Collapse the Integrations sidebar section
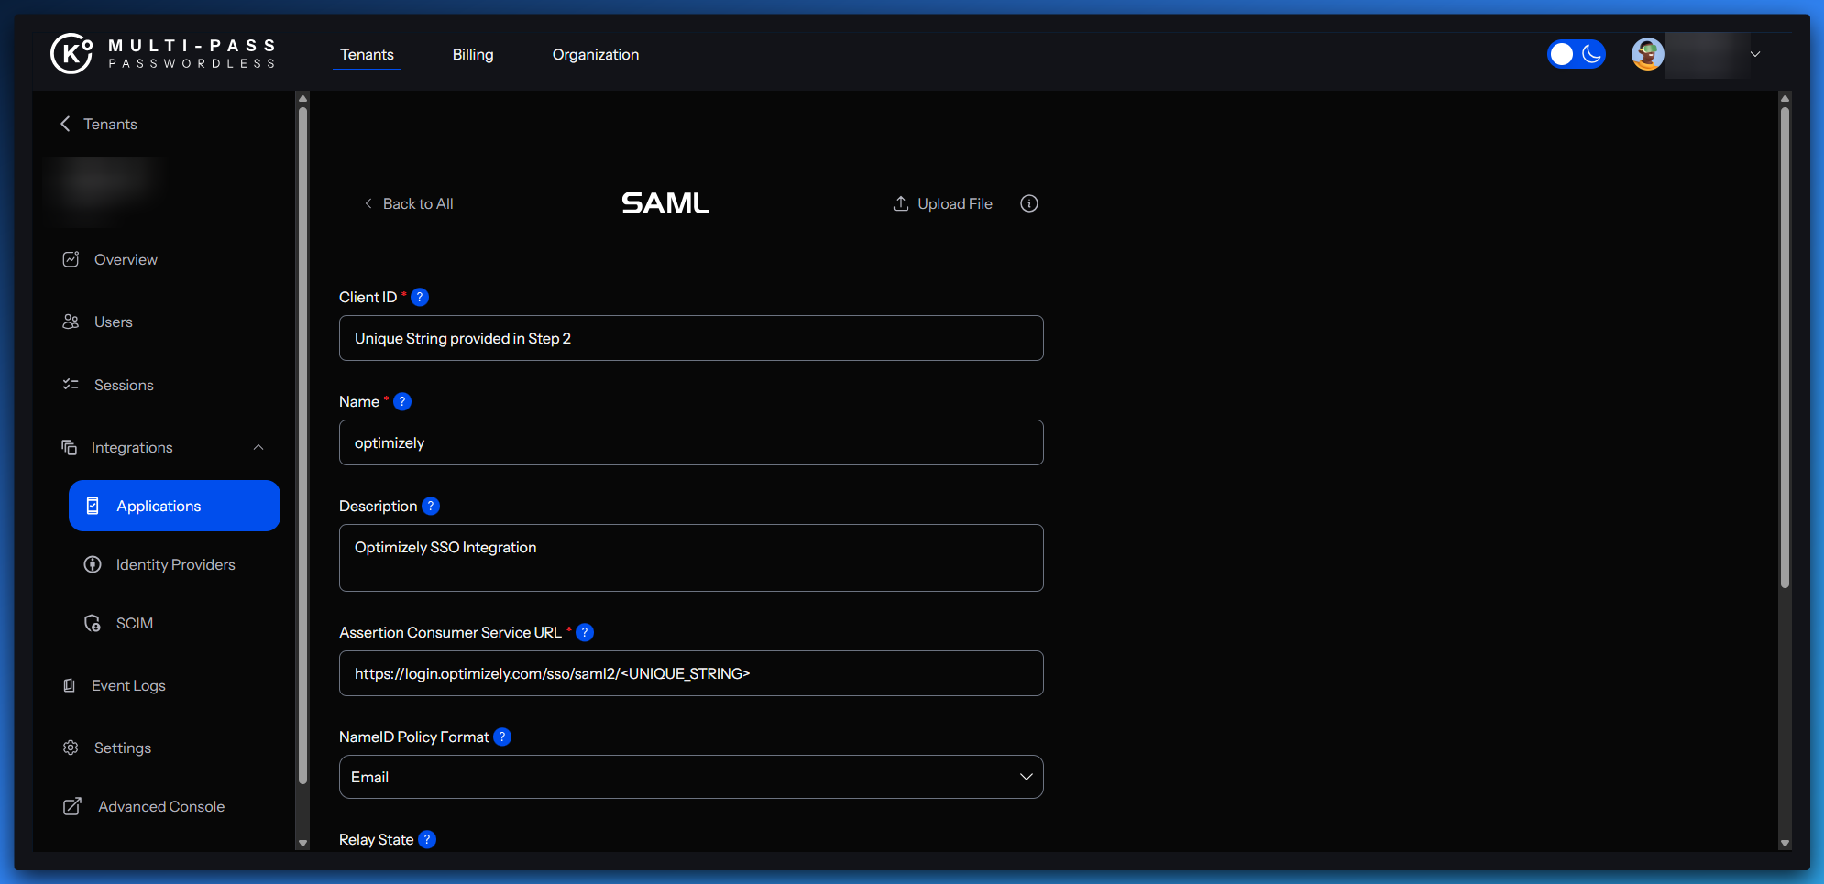1824x884 pixels. pyautogui.click(x=258, y=448)
